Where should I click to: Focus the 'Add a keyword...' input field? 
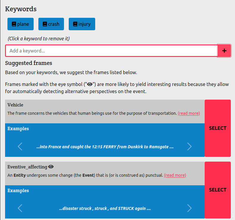tap(112, 51)
